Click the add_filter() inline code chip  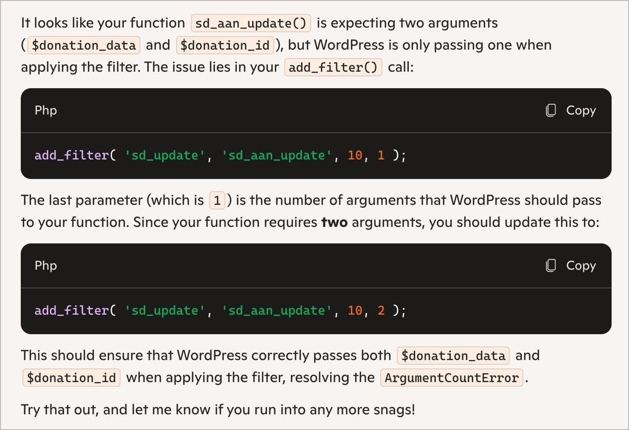point(333,67)
